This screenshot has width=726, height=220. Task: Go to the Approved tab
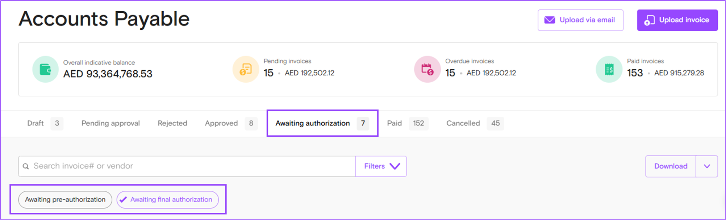click(x=221, y=123)
